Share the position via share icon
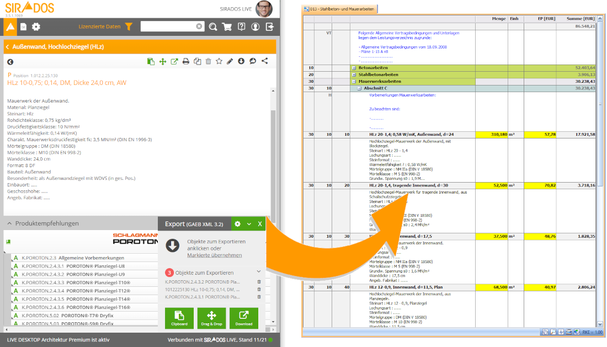The image size is (607, 347). [x=264, y=61]
